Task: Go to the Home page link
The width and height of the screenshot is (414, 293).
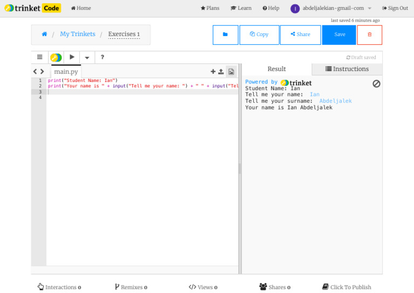Action: pyautogui.click(x=81, y=8)
